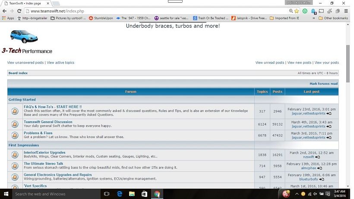This screenshot has width=354, height=199.
Task: Open Microsoft Edge from the taskbar
Action: (x=120, y=194)
